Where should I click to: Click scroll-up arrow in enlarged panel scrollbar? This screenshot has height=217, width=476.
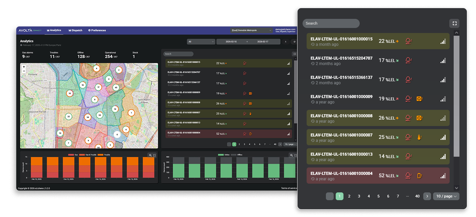click(x=457, y=33)
